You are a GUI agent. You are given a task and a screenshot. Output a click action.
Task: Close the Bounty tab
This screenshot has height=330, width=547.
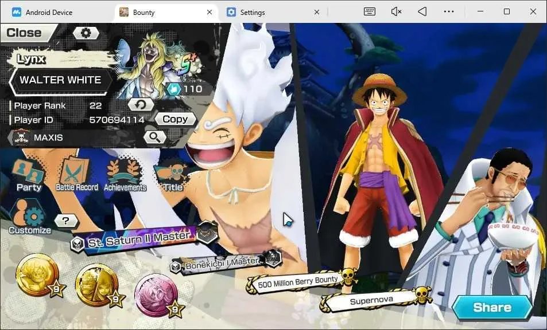pos(210,12)
